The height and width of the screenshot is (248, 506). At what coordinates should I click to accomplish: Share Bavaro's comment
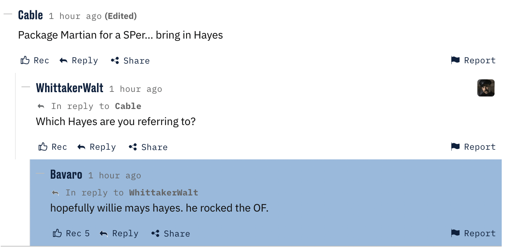point(171,234)
